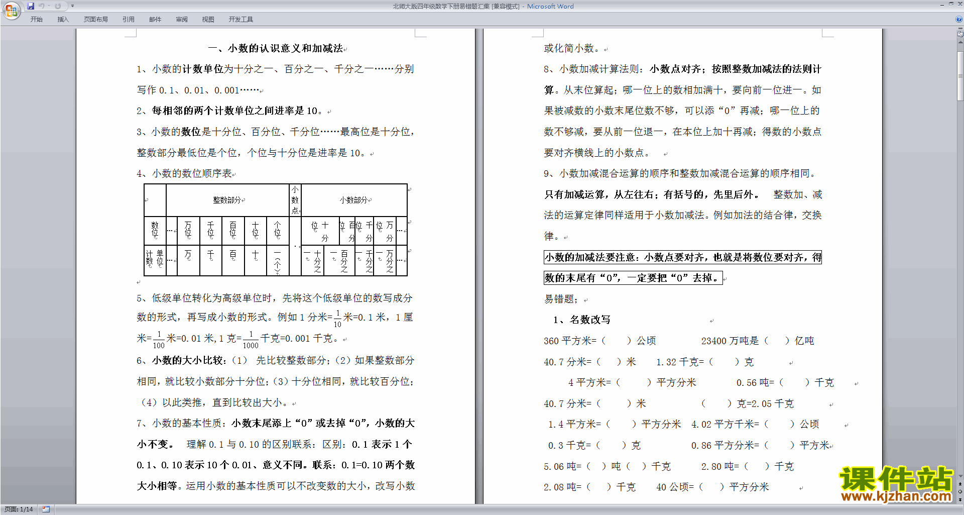964x515 pixels.
Task: Click the previous page browse arrow
Action: (x=960, y=484)
